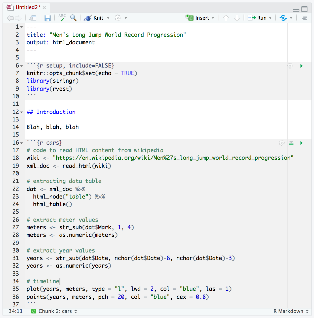Screen dimensions: 314x318
Task: Click the library(rvest) line
Action: [49, 89]
